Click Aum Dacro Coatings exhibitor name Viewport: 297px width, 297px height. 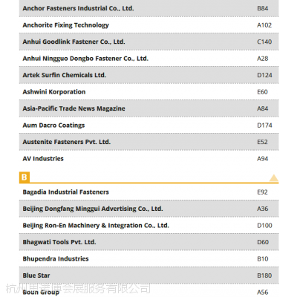[x=53, y=125]
